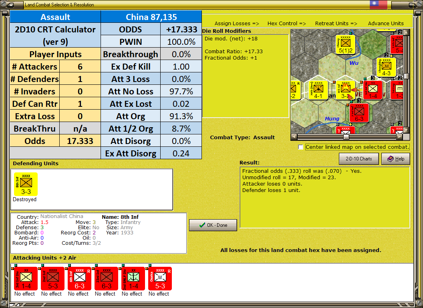This screenshot has height=308, width=423.
Task: Click the Nationalist China flag in title bar
Action: pos(378,4)
